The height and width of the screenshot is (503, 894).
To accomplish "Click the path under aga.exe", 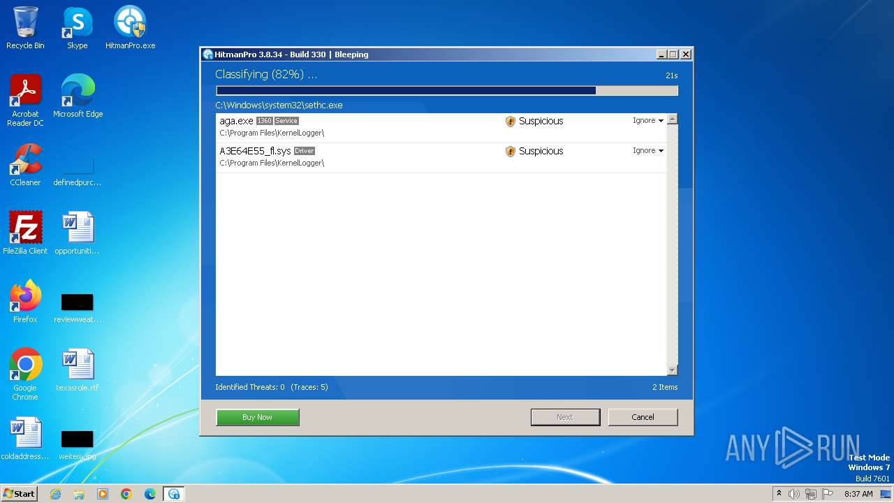I will [272, 133].
